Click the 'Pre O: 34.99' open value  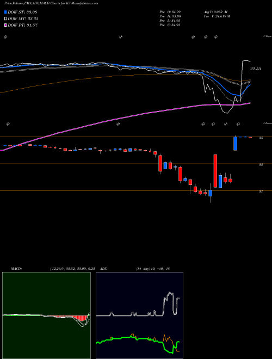click(x=170, y=12)
